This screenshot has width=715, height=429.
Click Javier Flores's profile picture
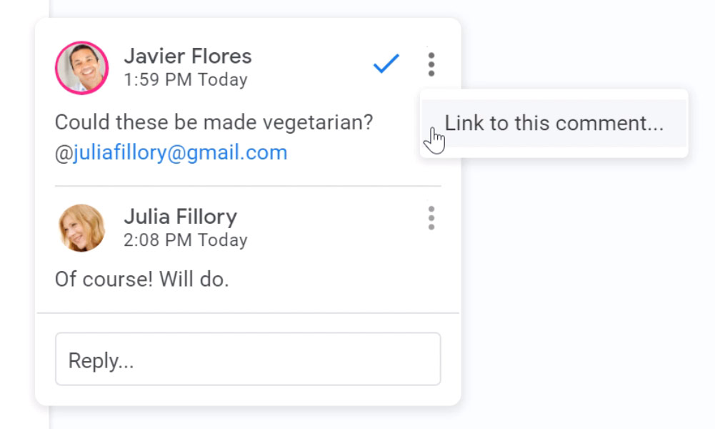pos(81,68)
